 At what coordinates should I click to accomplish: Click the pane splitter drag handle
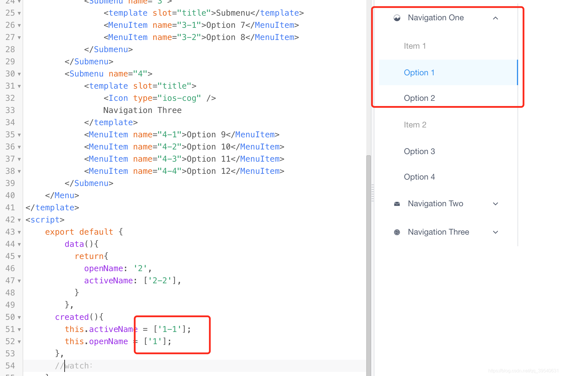[373, 193]
